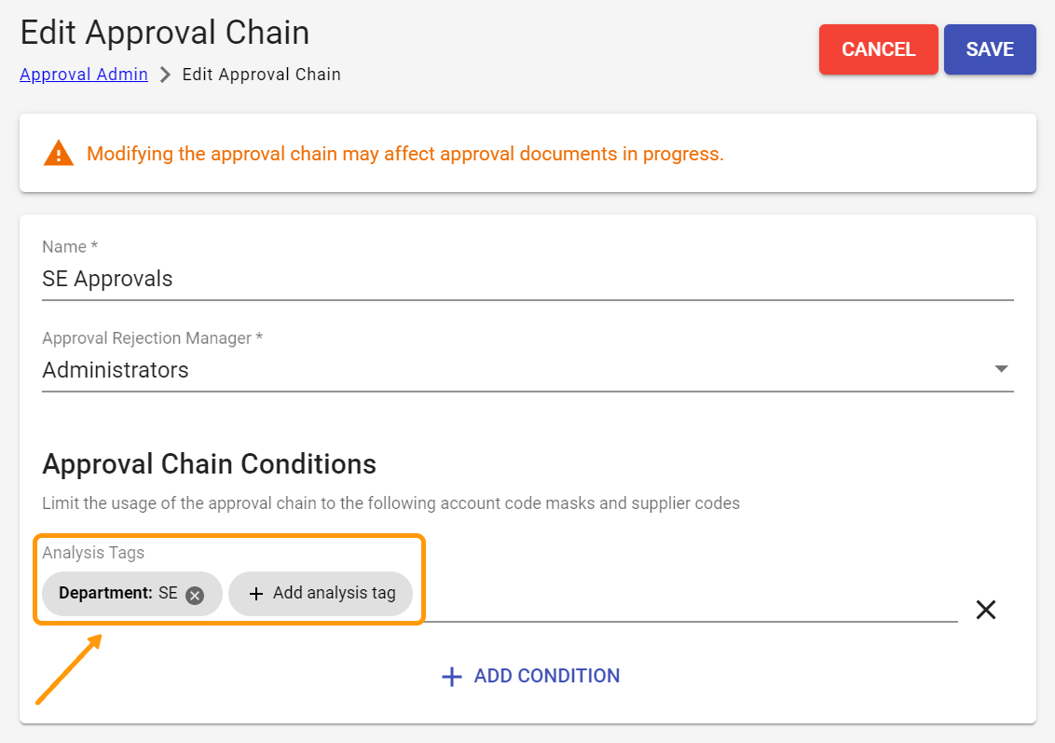Click the X to delete the condition row
This screenshot has height=743, width=1055.
point(985,610)
